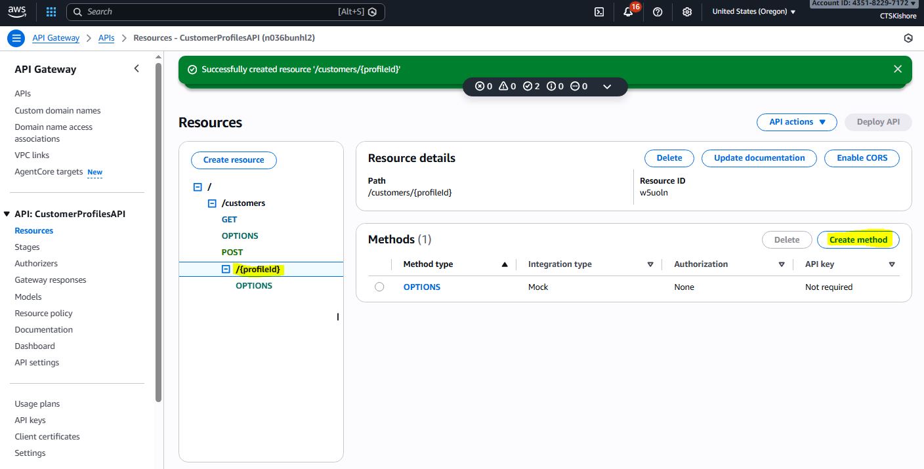Screen dimensions: 924x469
Task: Collapse the /customers tree node
Action: (x=212, y=203)
